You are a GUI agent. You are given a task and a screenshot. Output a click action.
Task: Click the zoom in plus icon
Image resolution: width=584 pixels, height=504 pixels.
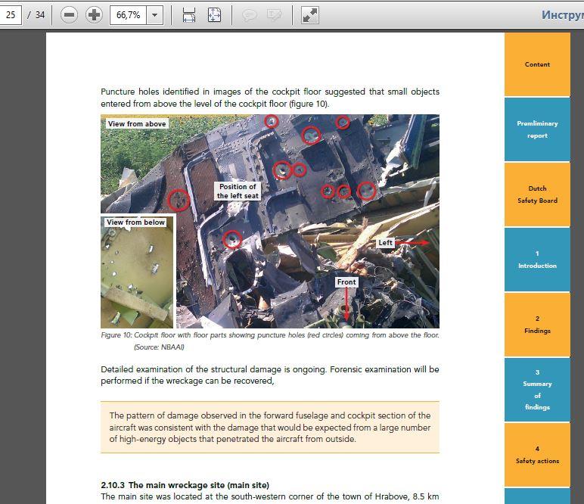(x=94, y=15)
